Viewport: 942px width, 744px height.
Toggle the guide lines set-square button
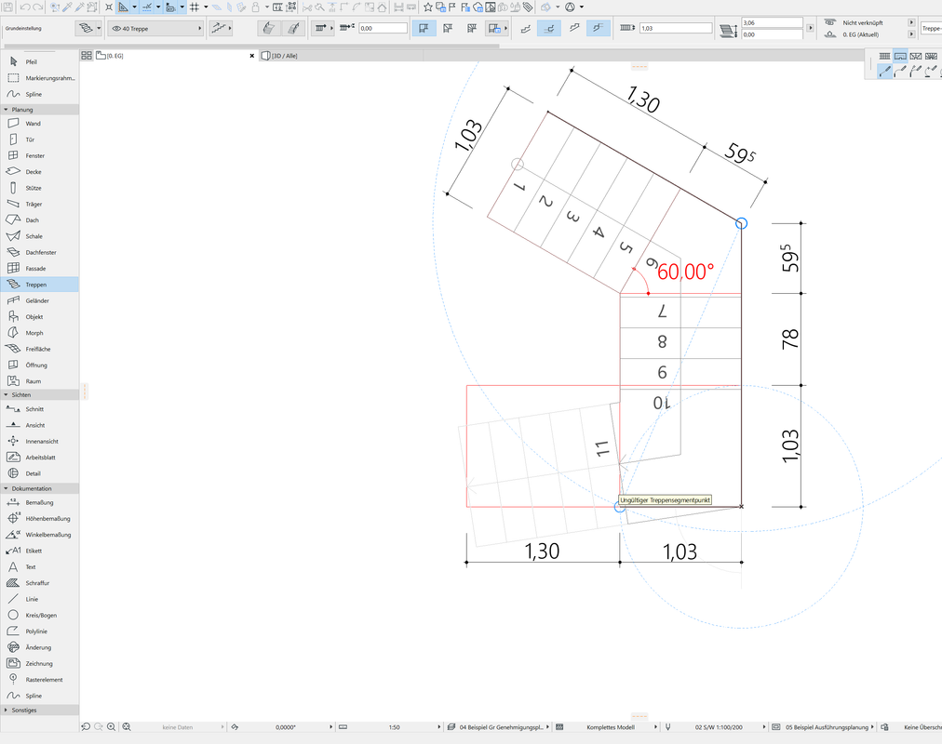tap(123, 7)
